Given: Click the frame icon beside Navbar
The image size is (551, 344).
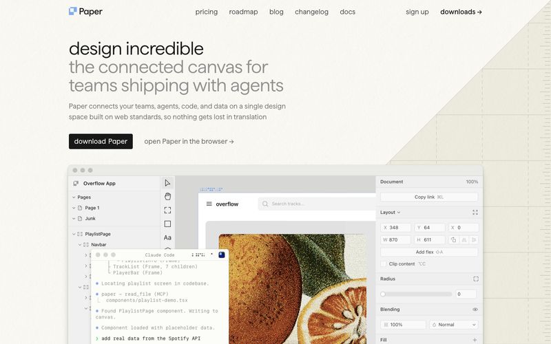Looking at the screenshot, I should coord(85,245).
